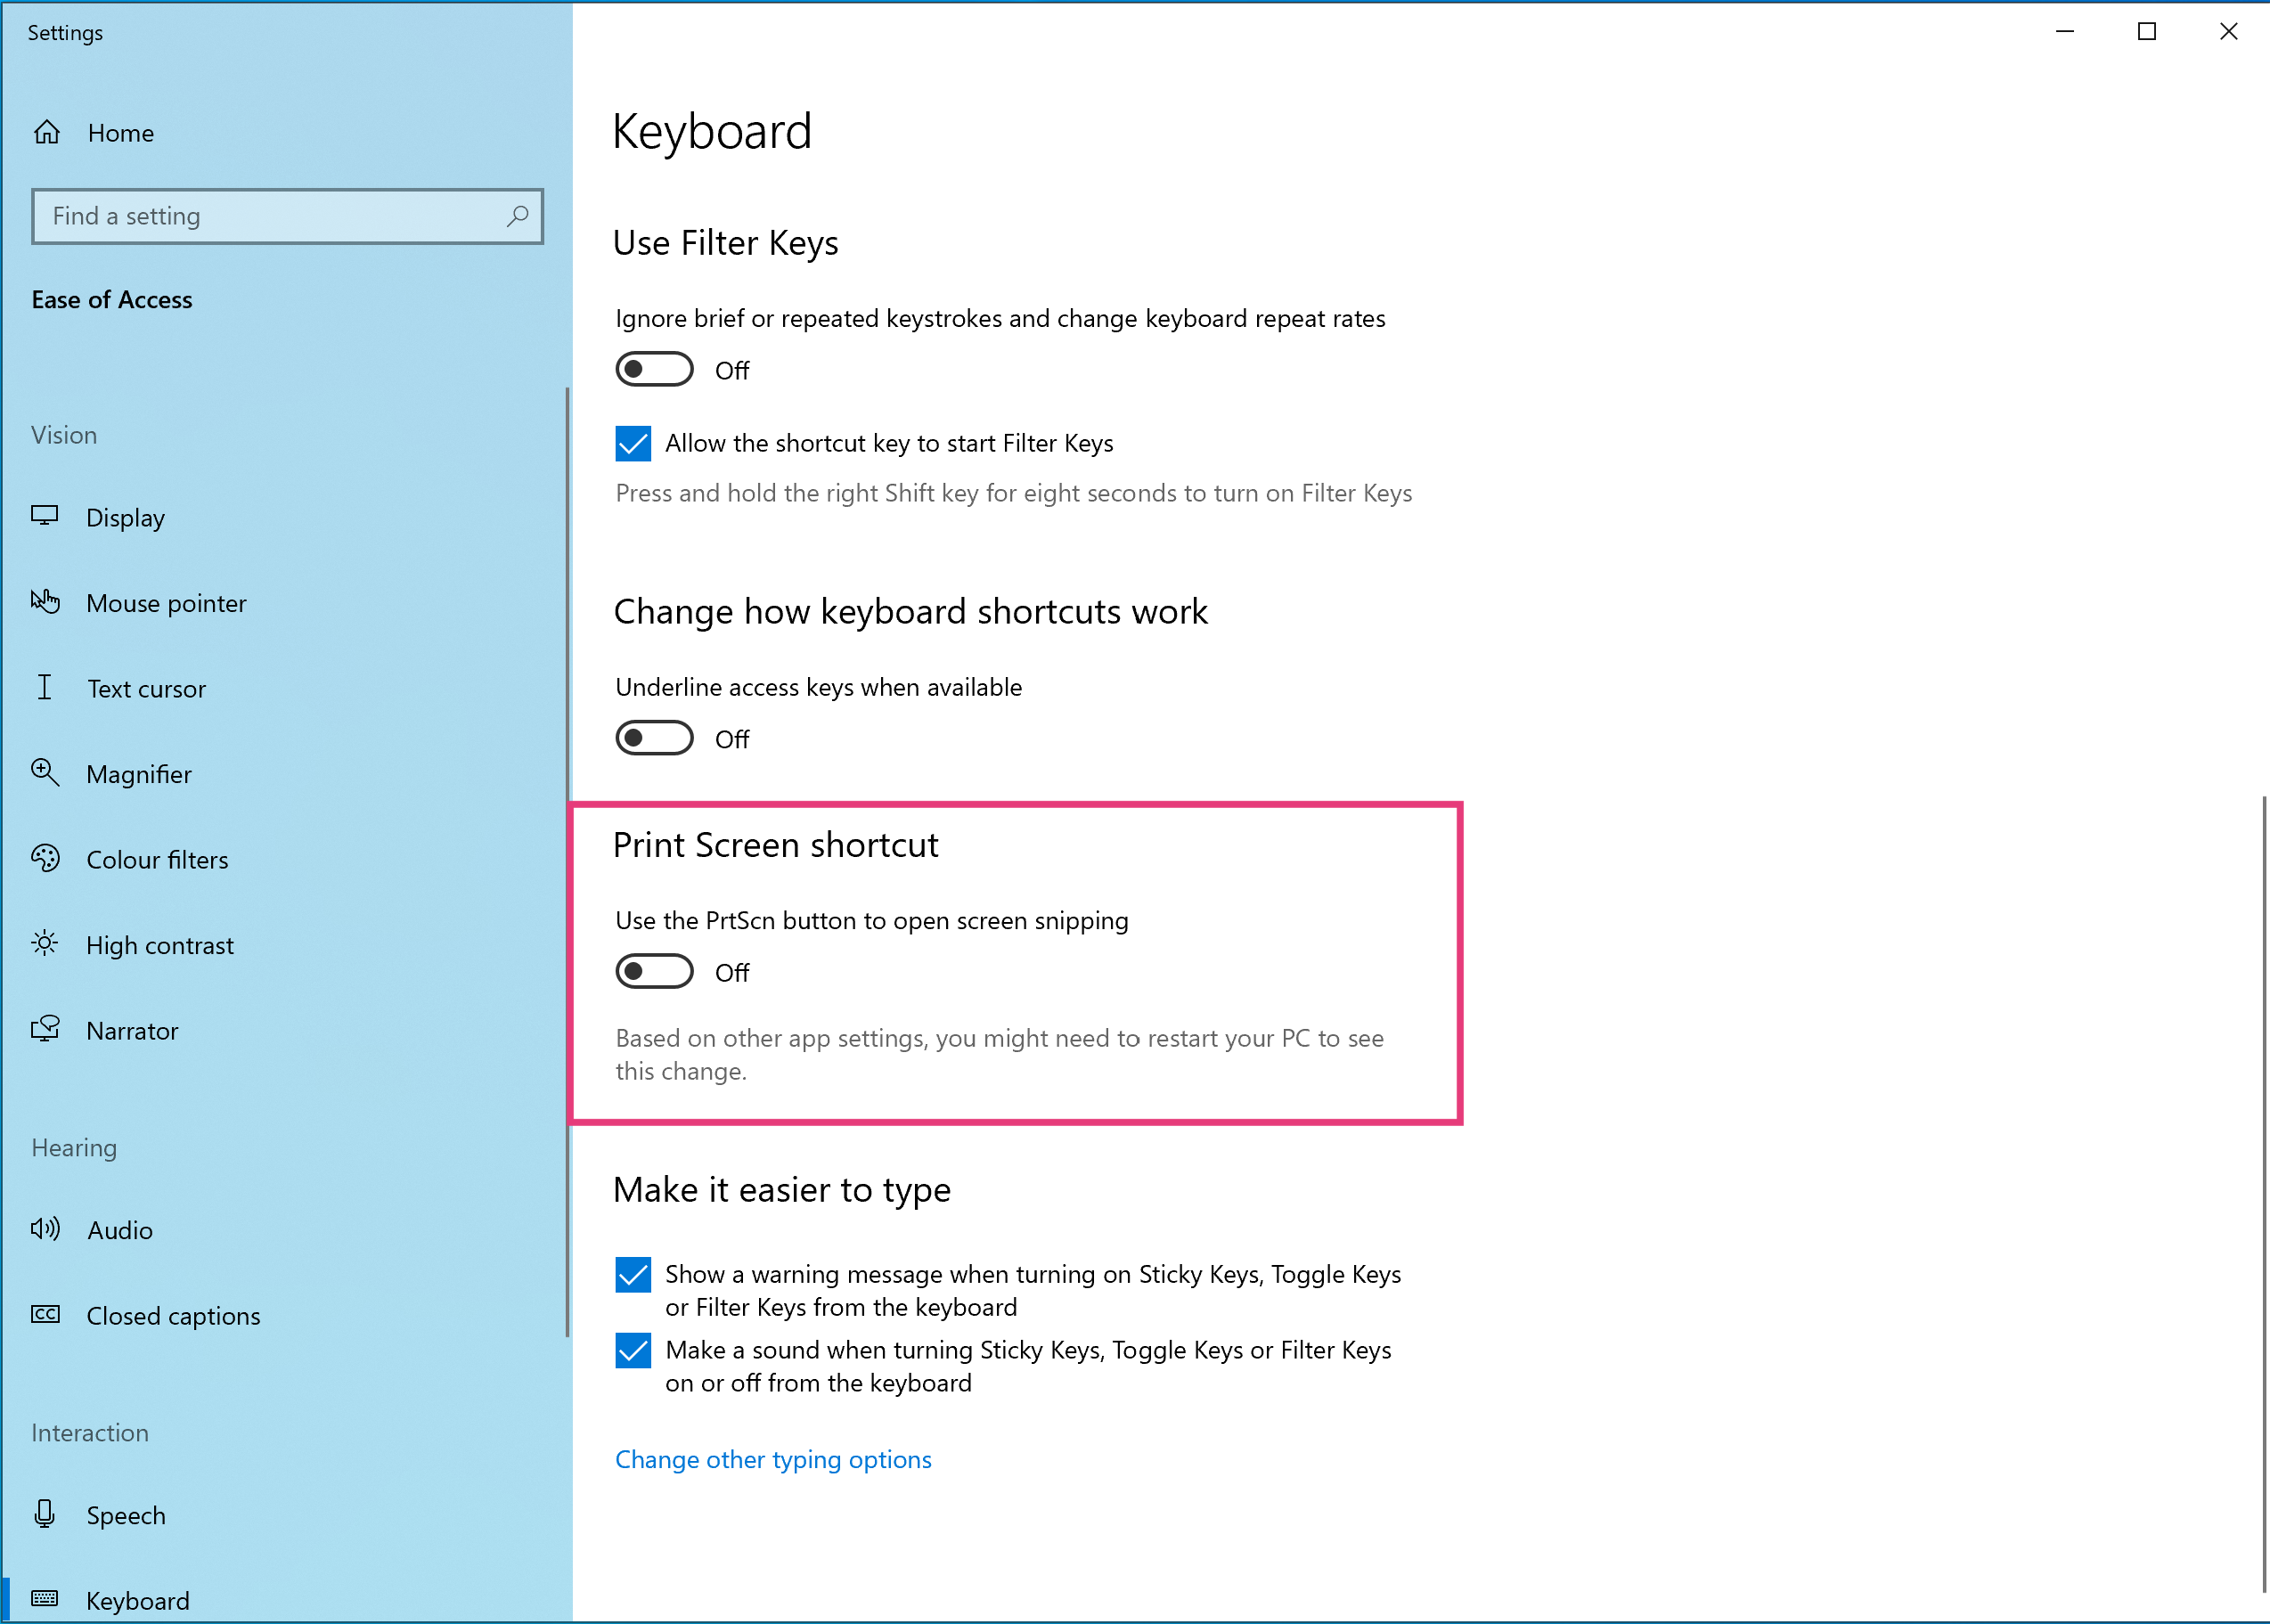The image size is (2270, 1624).
Task: Toggle Underline access keys when available
Action: coord(654,738)
